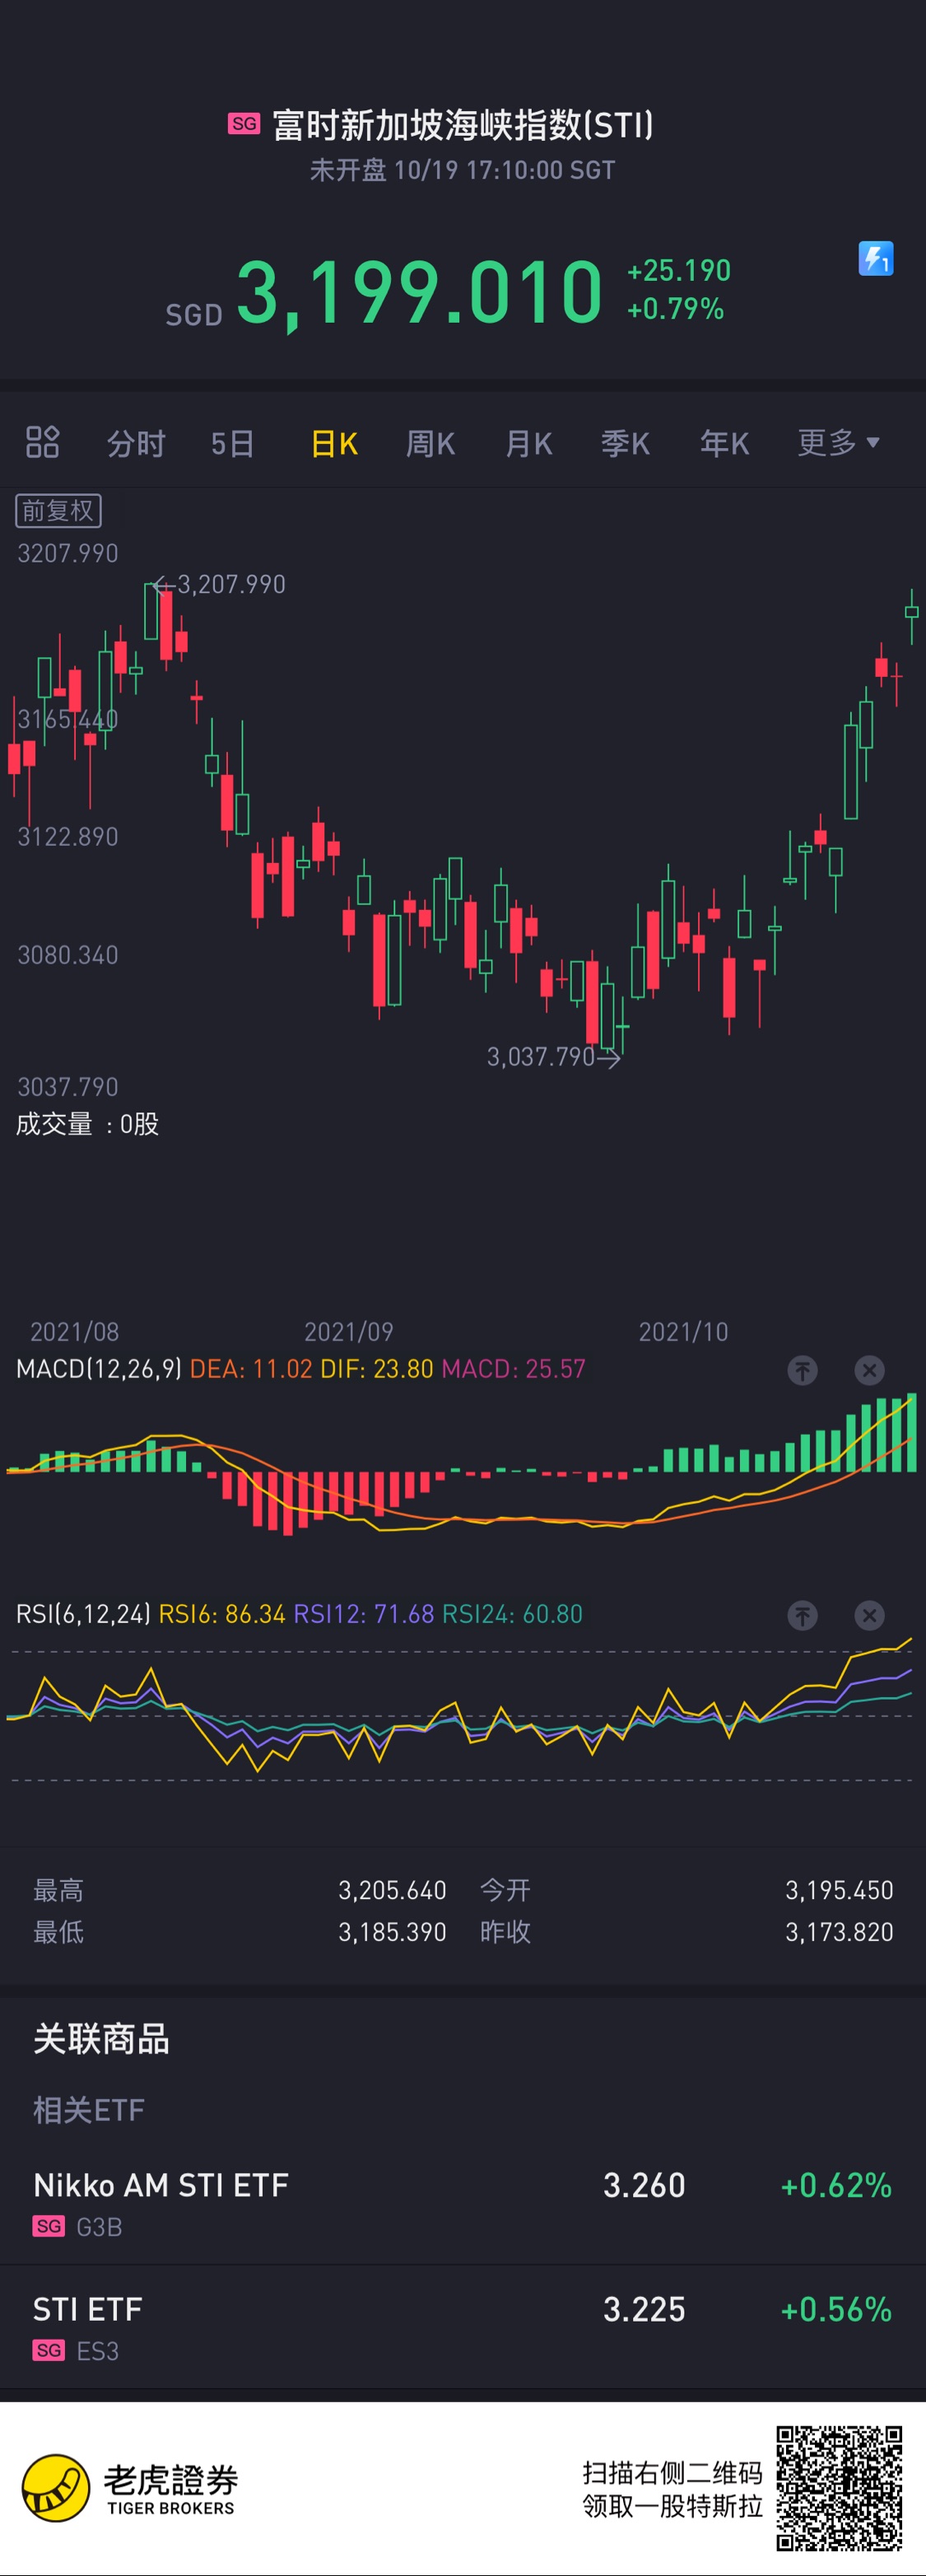The height and width of the screenshot is (2576, 926).
Task: Tap the QR code image
Action: tap(840, 2488)
